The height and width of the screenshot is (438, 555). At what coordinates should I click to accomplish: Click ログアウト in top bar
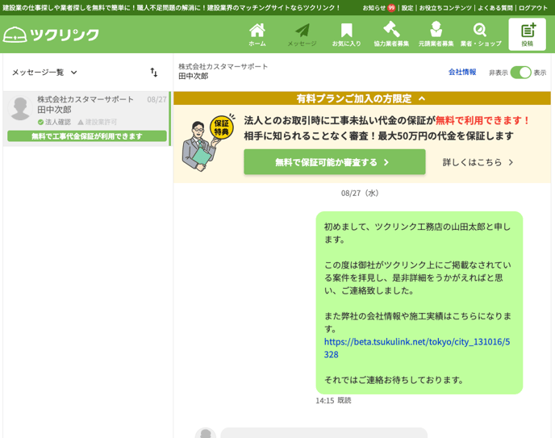click(x=533, y=8)
